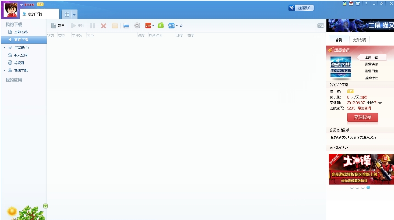Click the gold VIP badge next to the username
The width and height of the screenshot is (394, 220).
coord(40,4)
